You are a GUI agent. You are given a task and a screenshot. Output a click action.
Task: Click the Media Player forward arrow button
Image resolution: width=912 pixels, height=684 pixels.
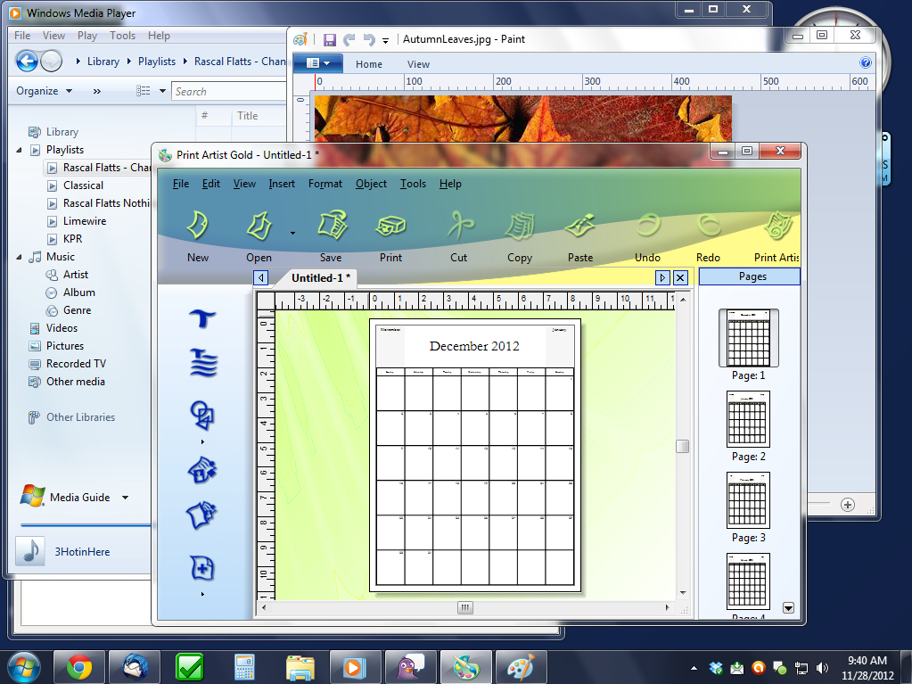(51, 61)
